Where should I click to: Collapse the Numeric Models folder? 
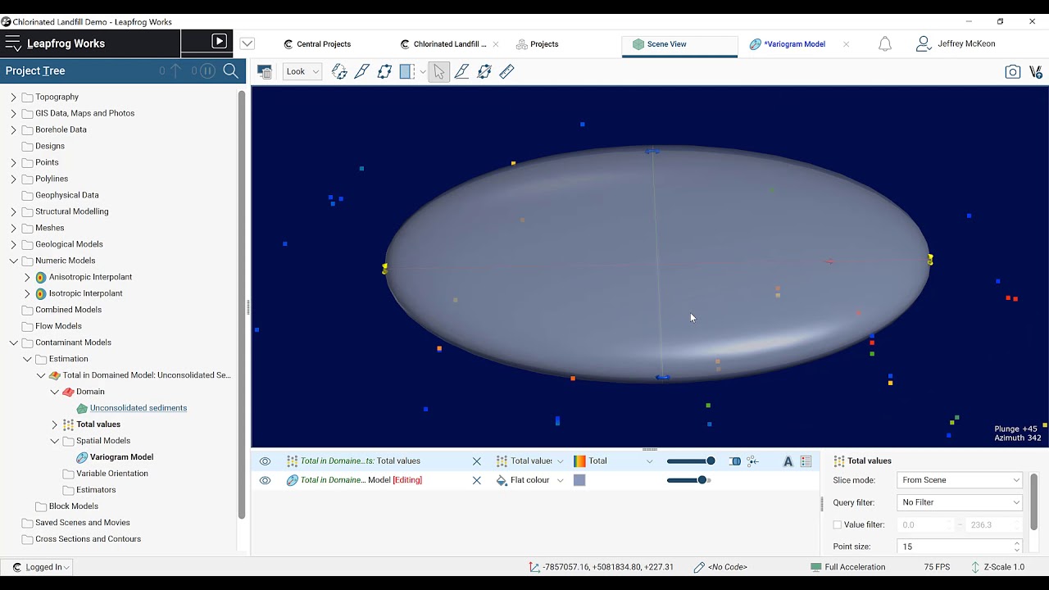click(x=13, y=261)
